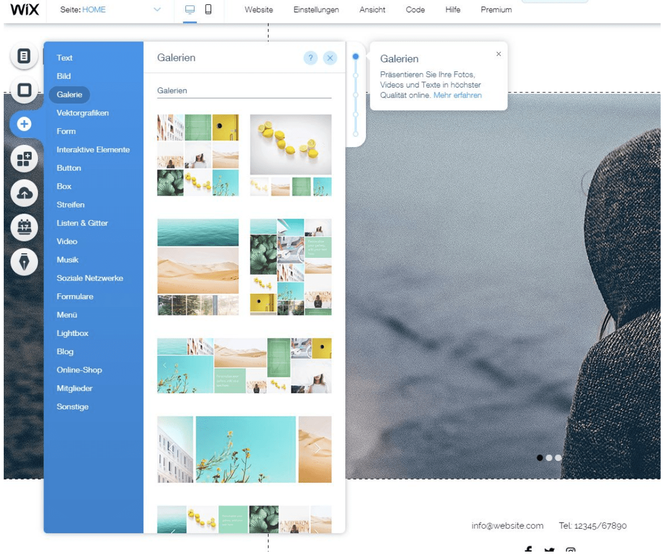Click the info@website.com footer text
671x558 pixels.
507,526
